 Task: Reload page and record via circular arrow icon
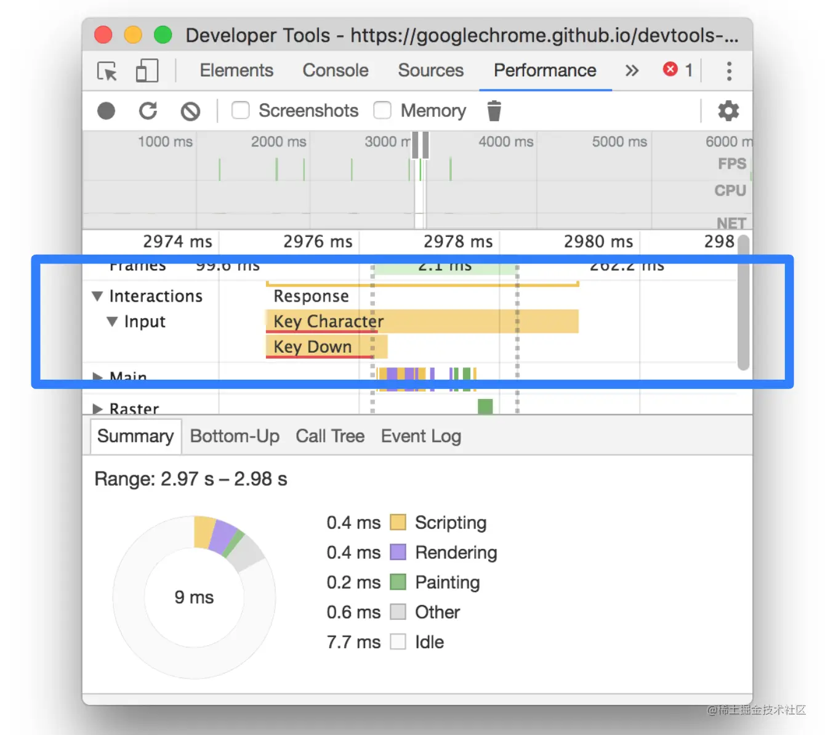point(148,111)
